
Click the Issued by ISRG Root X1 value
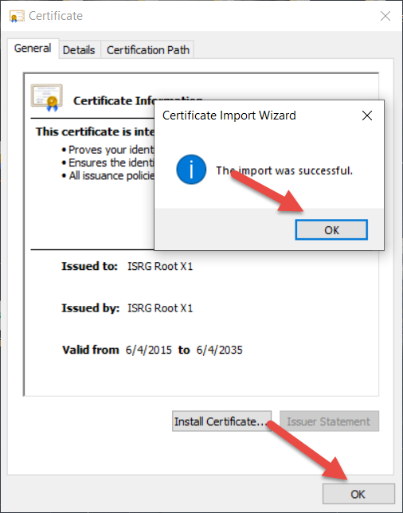(x=160, y=308)
